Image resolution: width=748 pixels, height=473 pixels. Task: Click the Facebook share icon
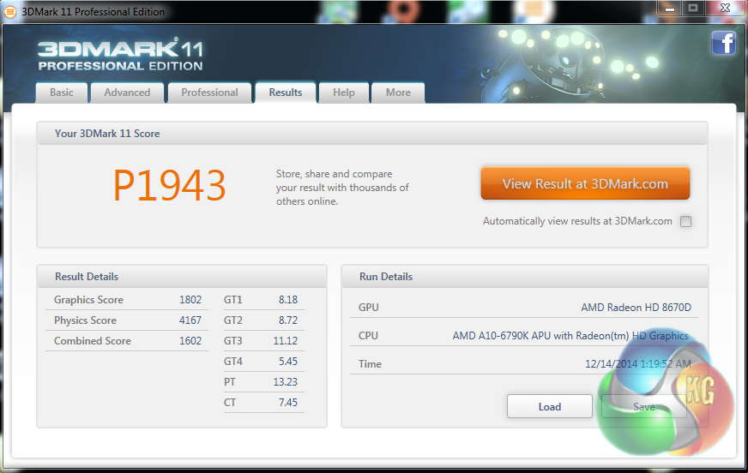point(723,43)
